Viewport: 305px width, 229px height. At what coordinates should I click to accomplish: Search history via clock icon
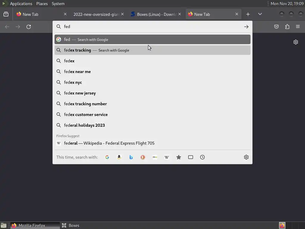[202, 157]
